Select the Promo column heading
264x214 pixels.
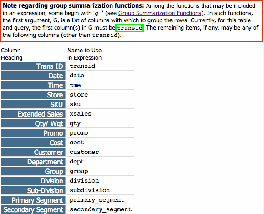[34, 133]
